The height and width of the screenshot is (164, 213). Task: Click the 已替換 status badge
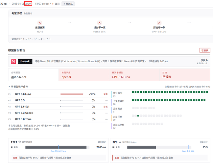pyautogui.click(x=205, y=51)
